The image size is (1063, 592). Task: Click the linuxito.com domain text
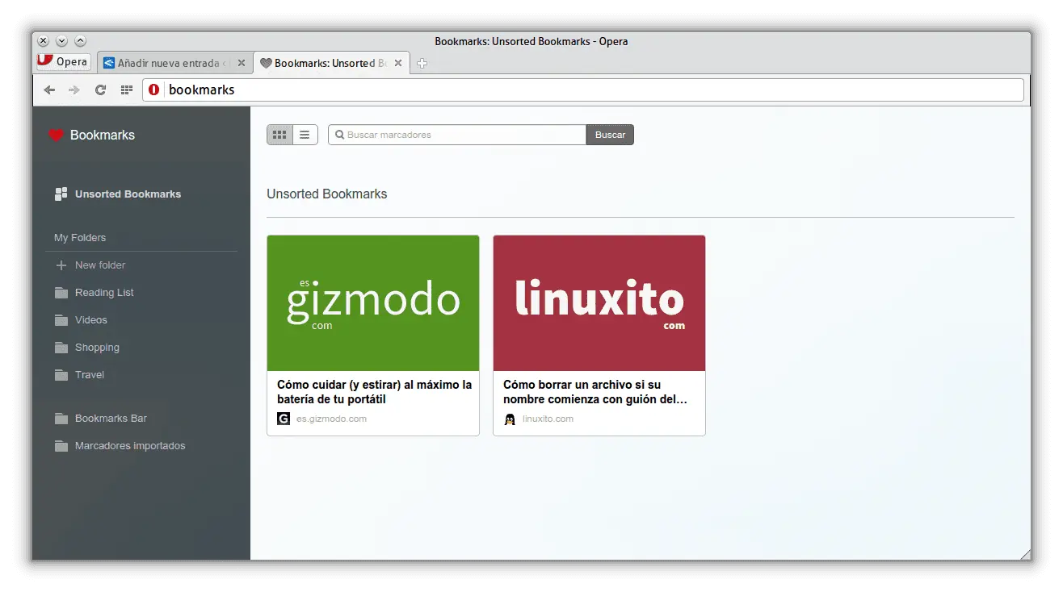(x=548, y=419)
